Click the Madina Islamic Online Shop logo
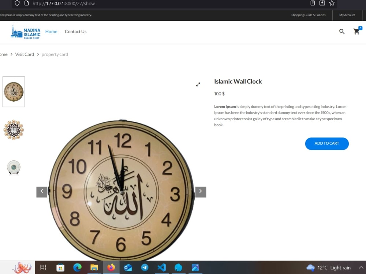Image resolution: width=366 pixels, height=274 pixels. pyautogui.click(x=26, y=32)
